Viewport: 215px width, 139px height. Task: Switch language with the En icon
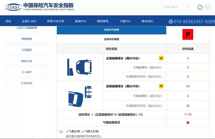click(208, 7)
